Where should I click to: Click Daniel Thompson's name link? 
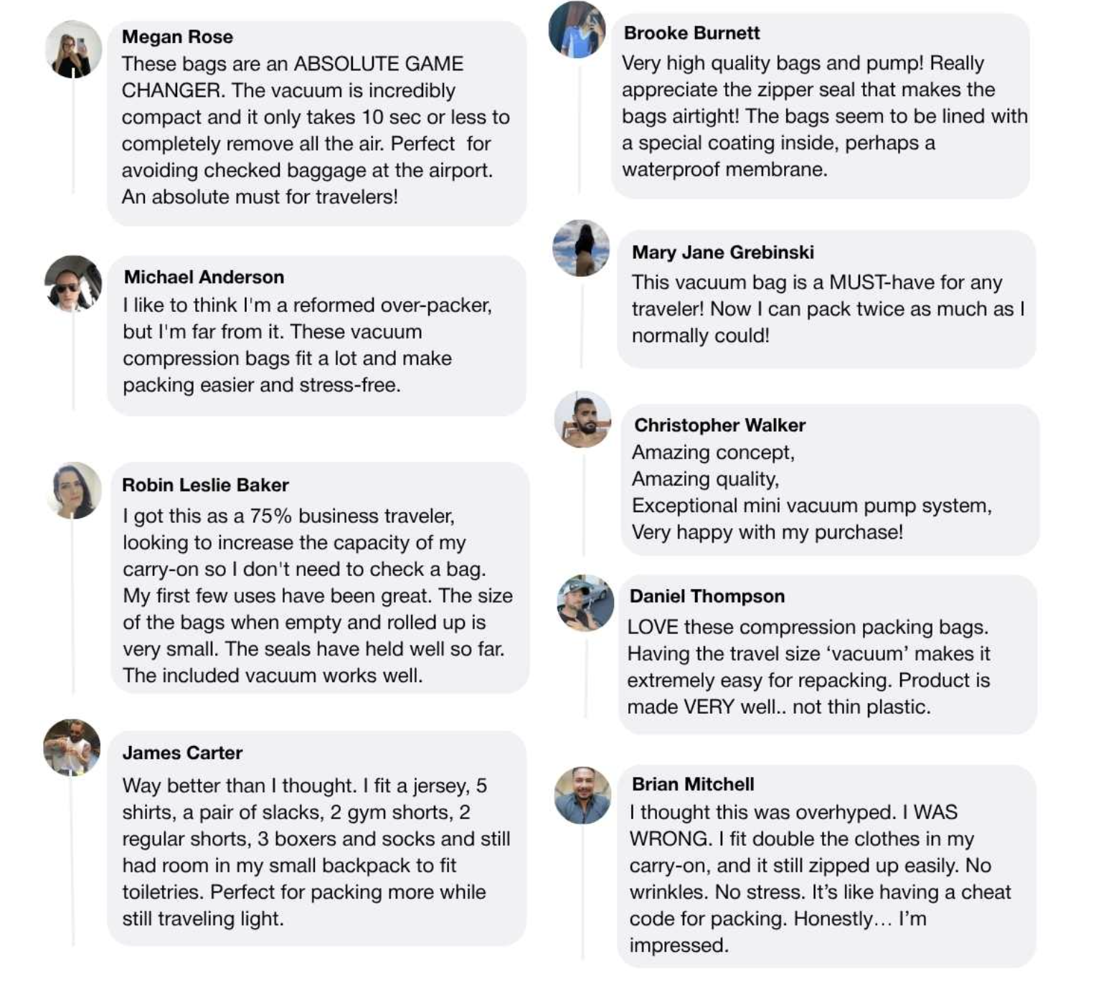click(x=707, y=596)
